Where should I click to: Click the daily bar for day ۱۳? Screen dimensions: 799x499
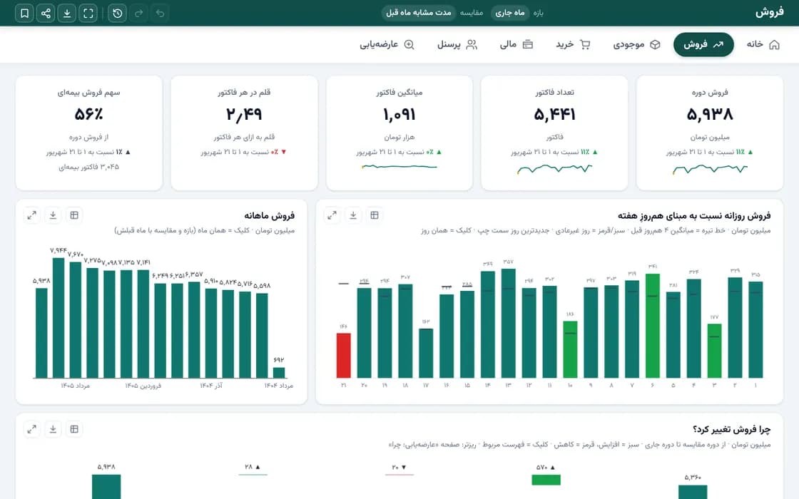point(508,324)
